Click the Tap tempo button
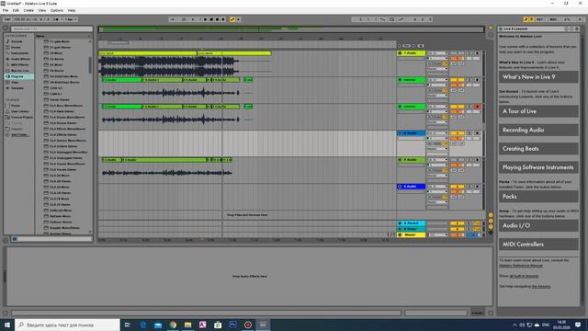 [7, 19]
